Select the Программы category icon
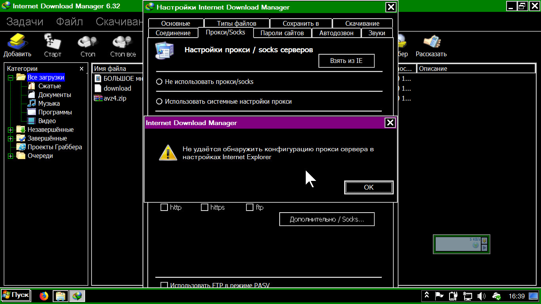Screen dimensions: 541x304 [31, 112]
